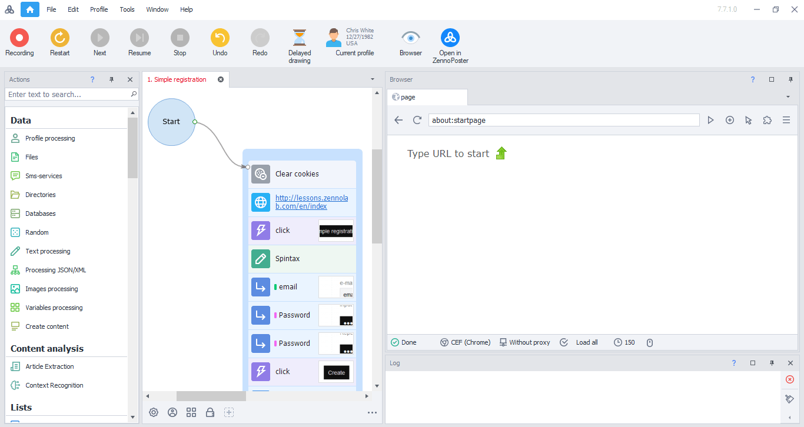
Task: Open help for the Actions panel
Action: point(92,79)
